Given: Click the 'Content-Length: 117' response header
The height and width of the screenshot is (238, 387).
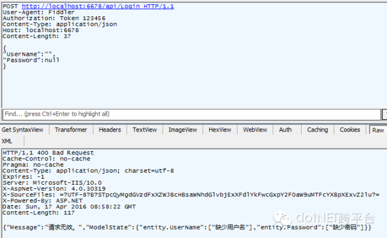Looking at the screenshot, I should pyautogui.click(x=39, y=213).
